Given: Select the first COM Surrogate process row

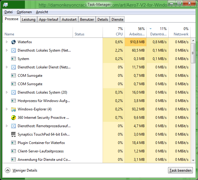Looking at the screenshot, I should click(x=97, y=76).
